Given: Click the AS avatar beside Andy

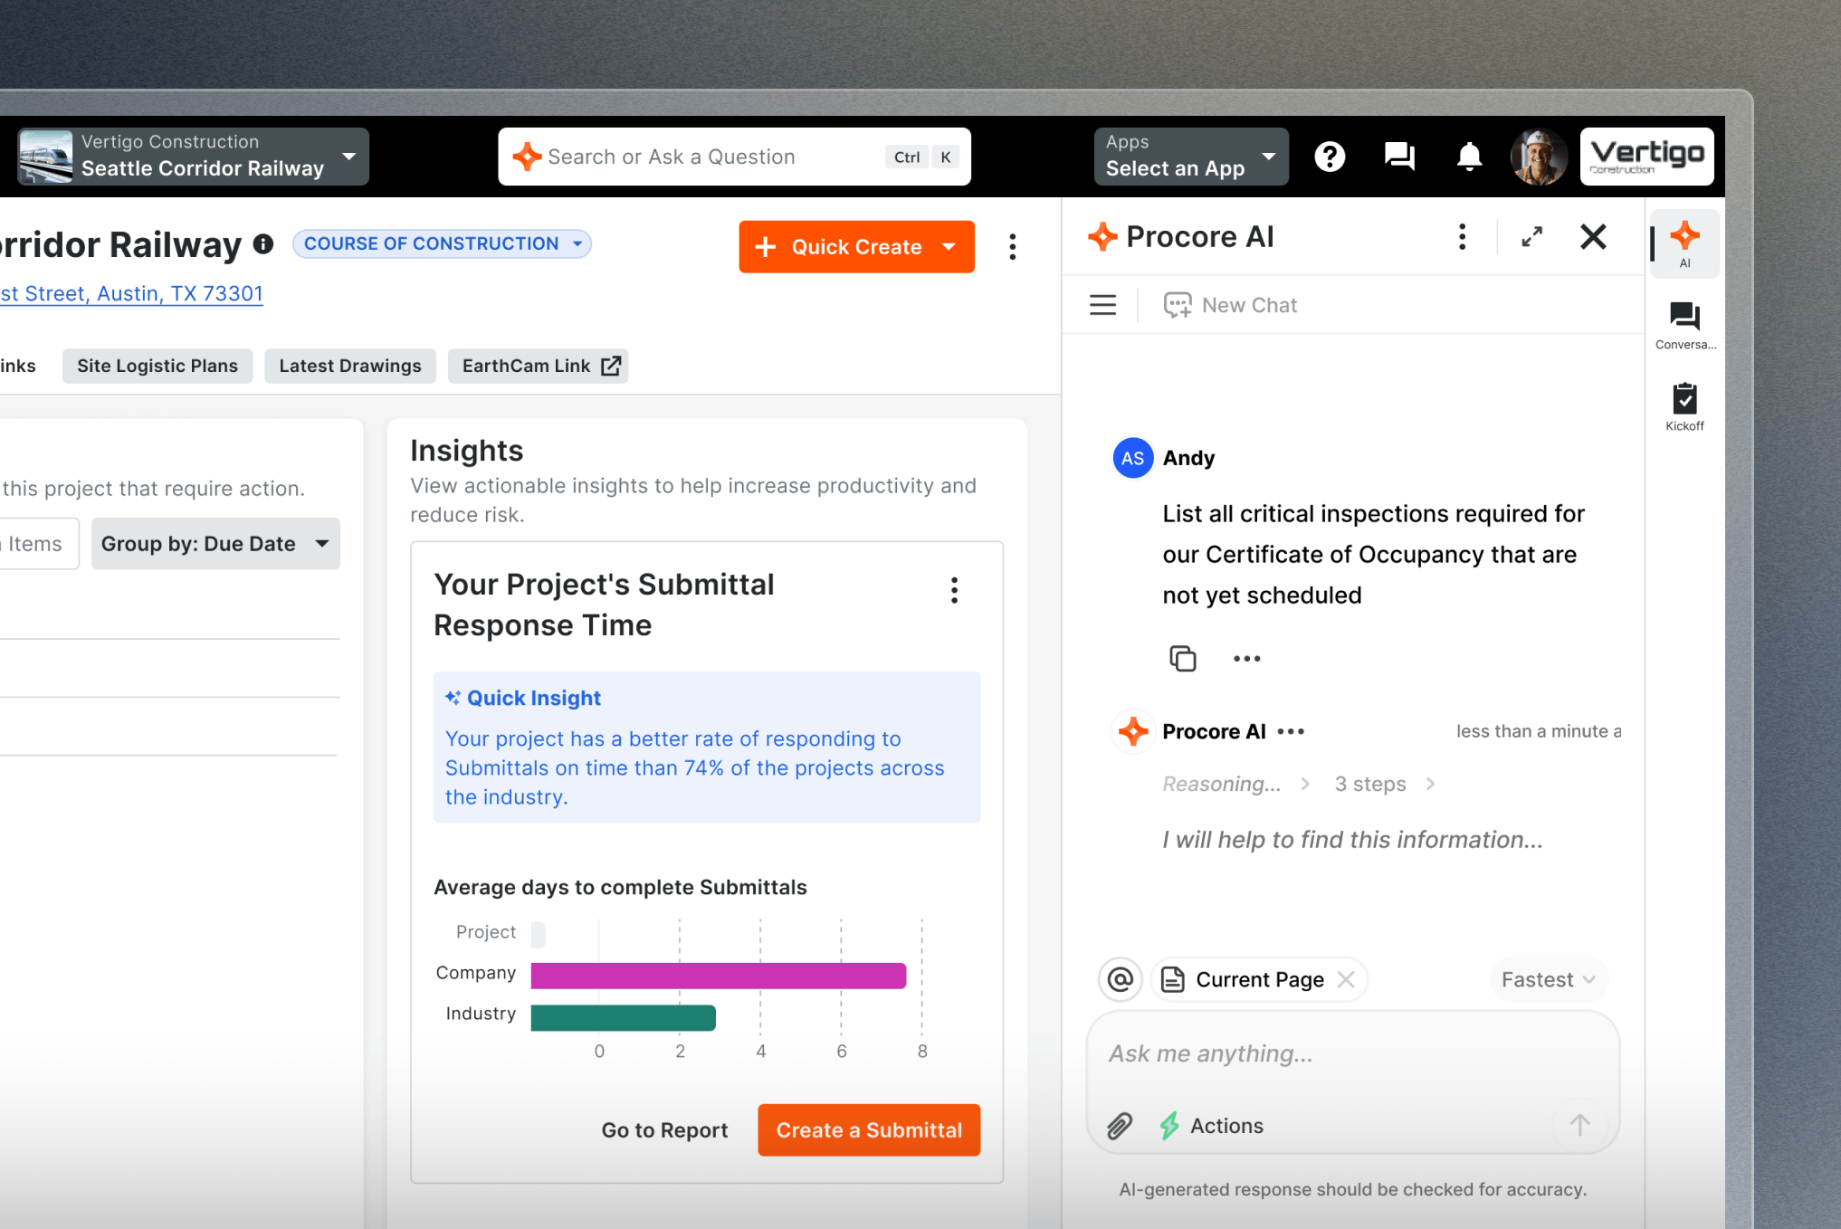Looking at the screenshot, I should 1132,458.
